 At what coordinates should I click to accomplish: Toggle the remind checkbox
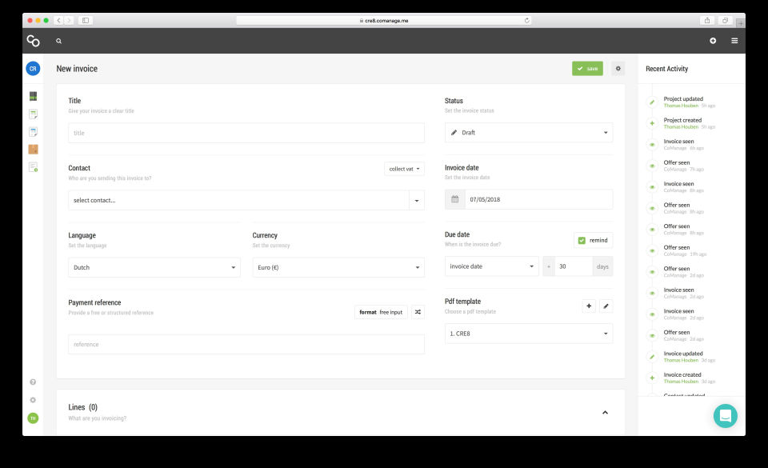582,240
